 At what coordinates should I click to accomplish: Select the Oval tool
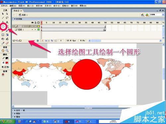tap(3, 26)
